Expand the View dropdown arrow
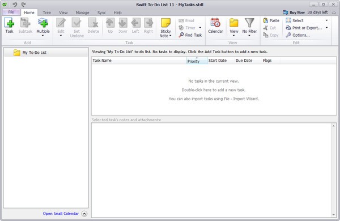 pos(233,36)
